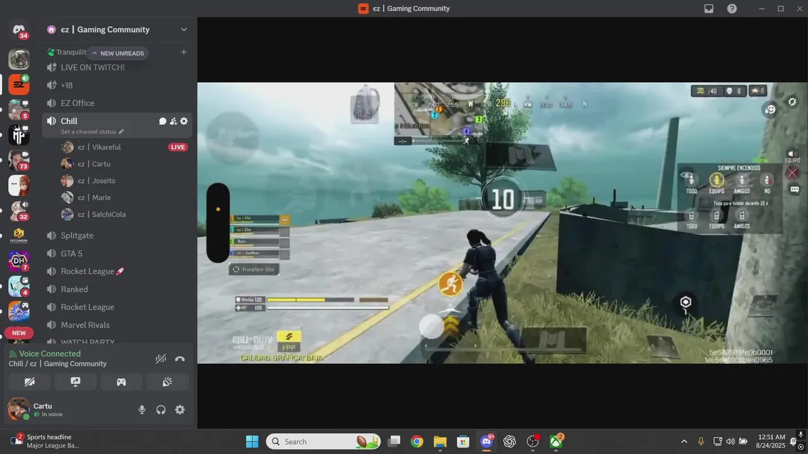Open the Windows Start menu
This screenshot has height=454, width=808.
click(x=252, y=441)
